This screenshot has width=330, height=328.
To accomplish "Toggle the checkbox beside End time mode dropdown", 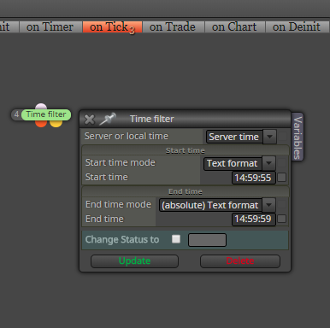I will tap(281, 204).
